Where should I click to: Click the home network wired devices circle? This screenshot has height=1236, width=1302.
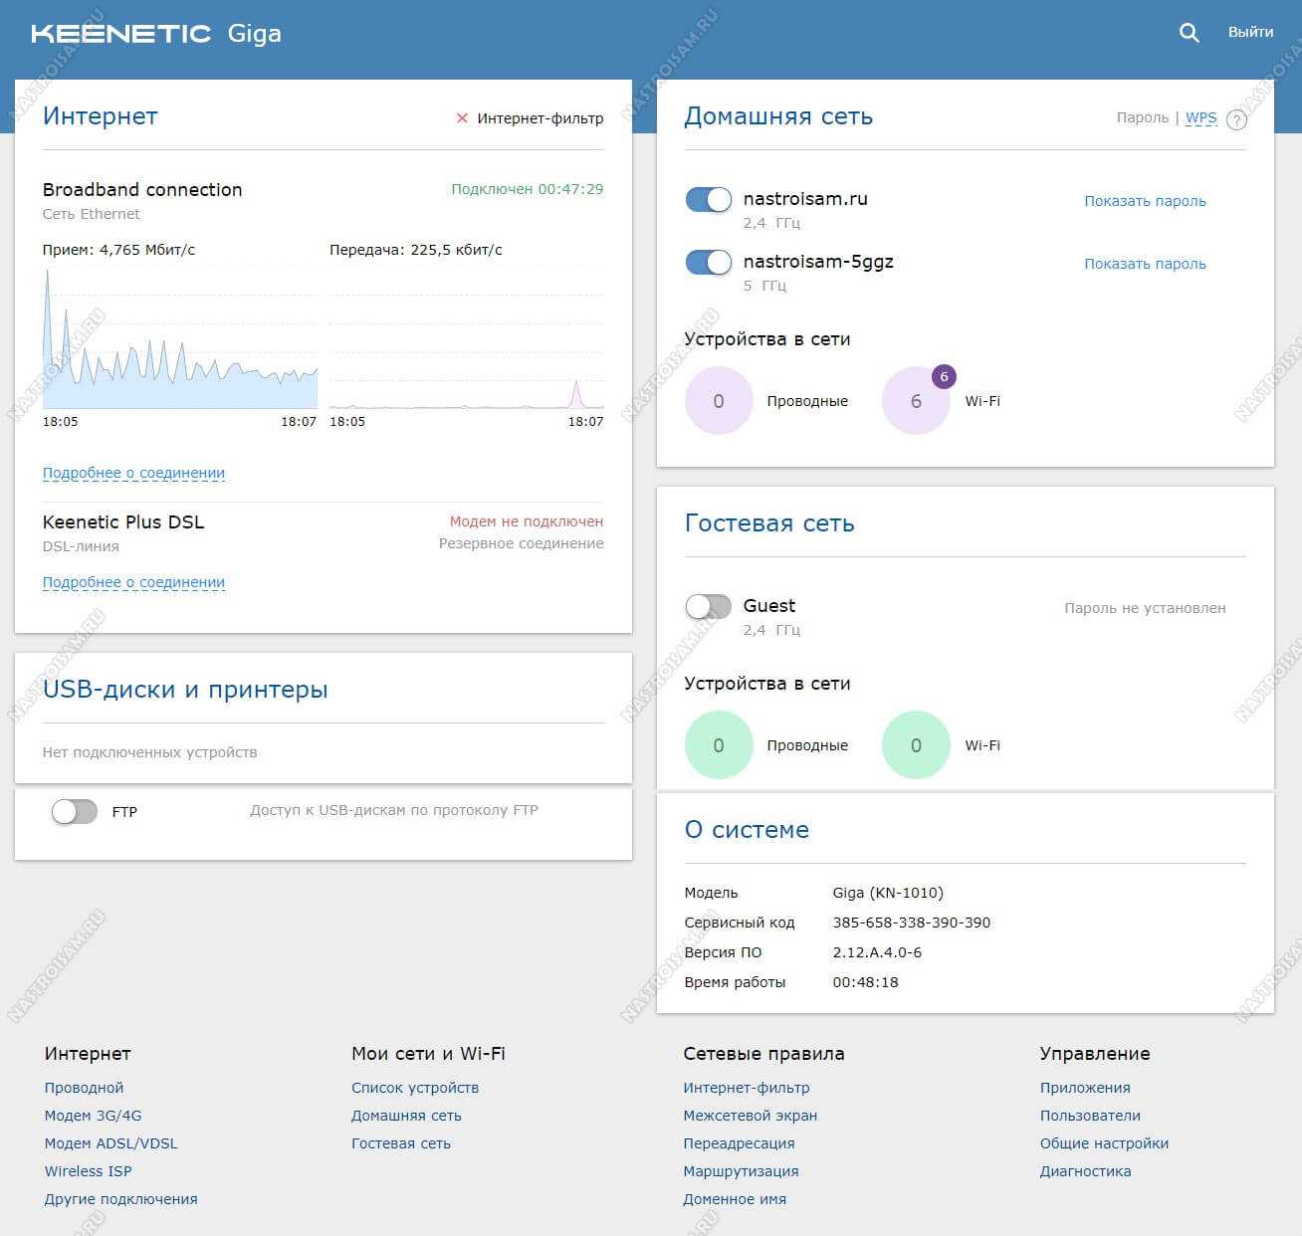(719, 401)
